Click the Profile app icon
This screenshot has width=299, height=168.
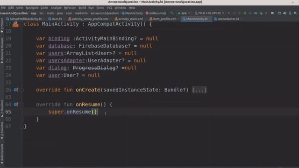point(256,13)
